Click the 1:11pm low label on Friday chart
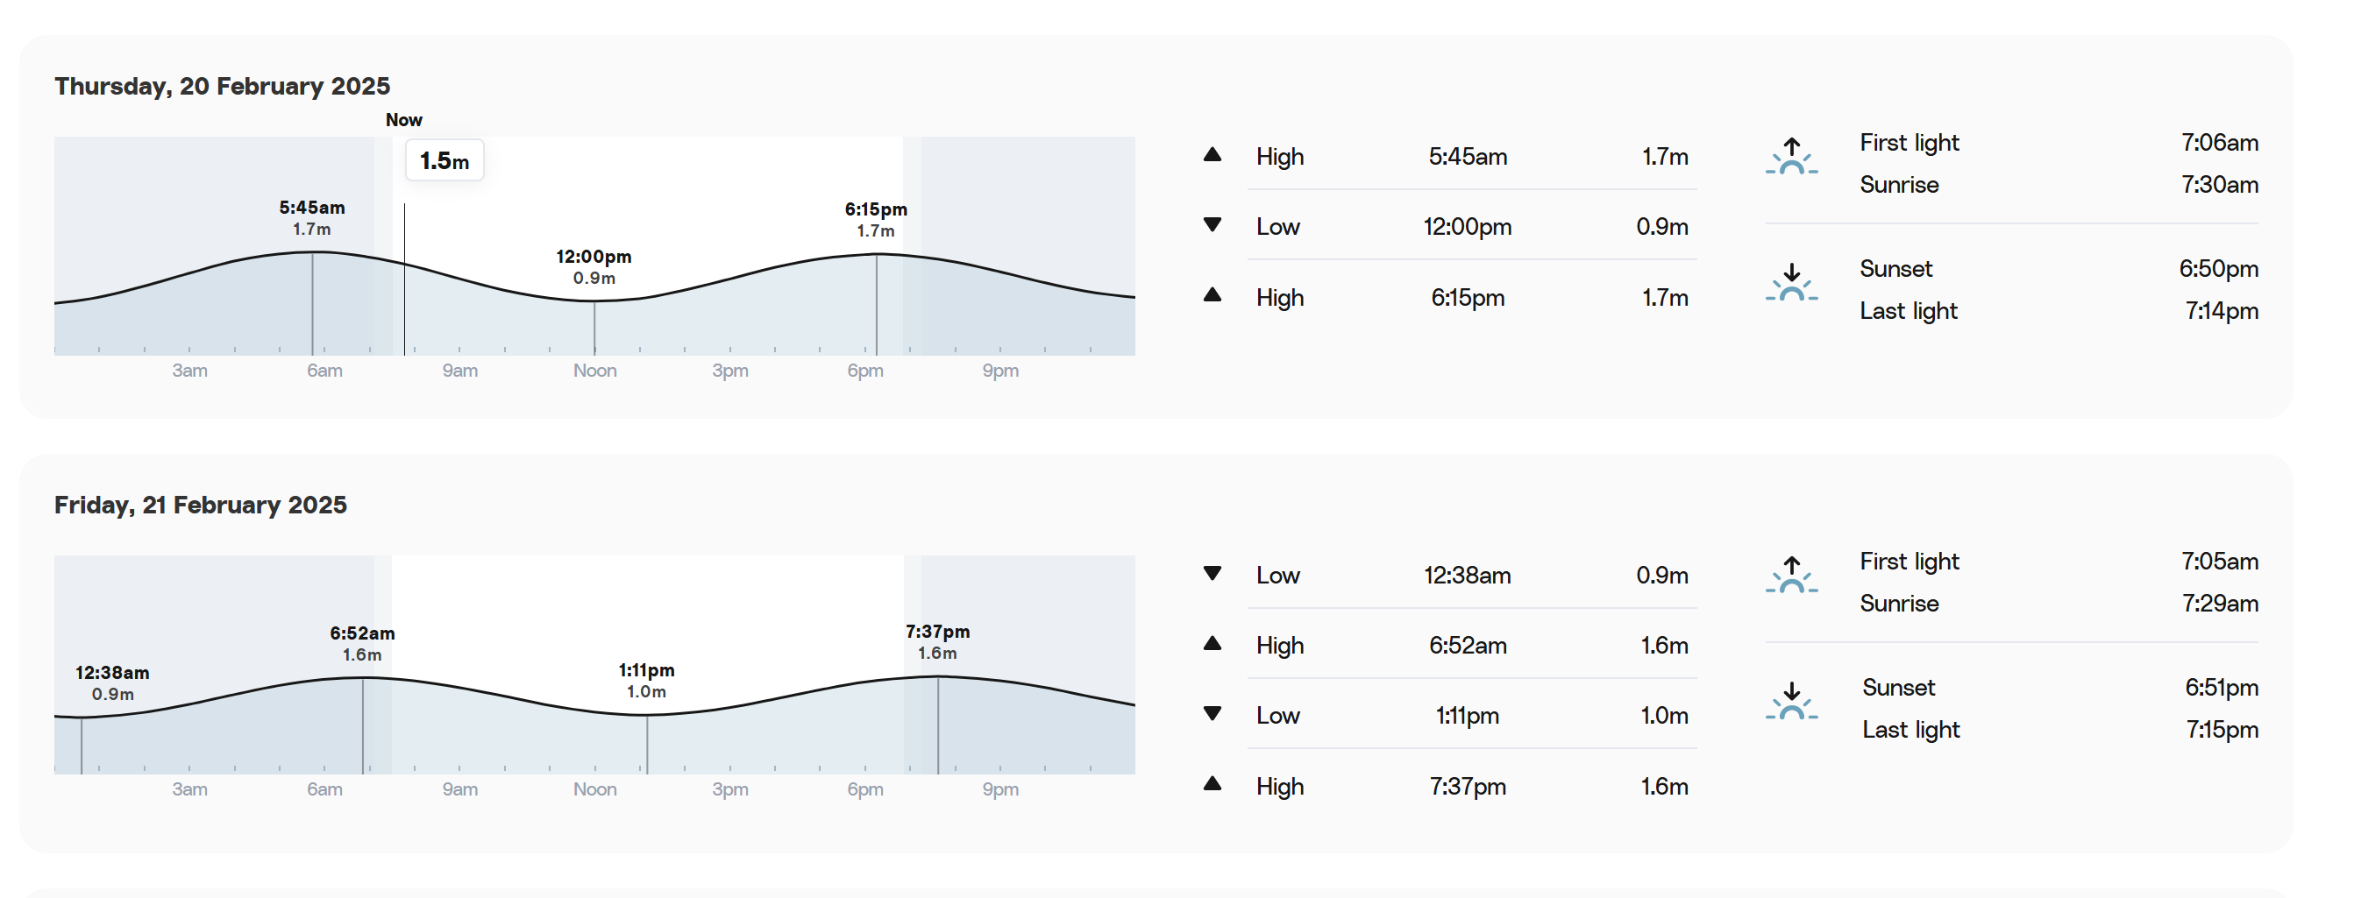The width and height of the screenshot is (2354, 898). point(646,681)
